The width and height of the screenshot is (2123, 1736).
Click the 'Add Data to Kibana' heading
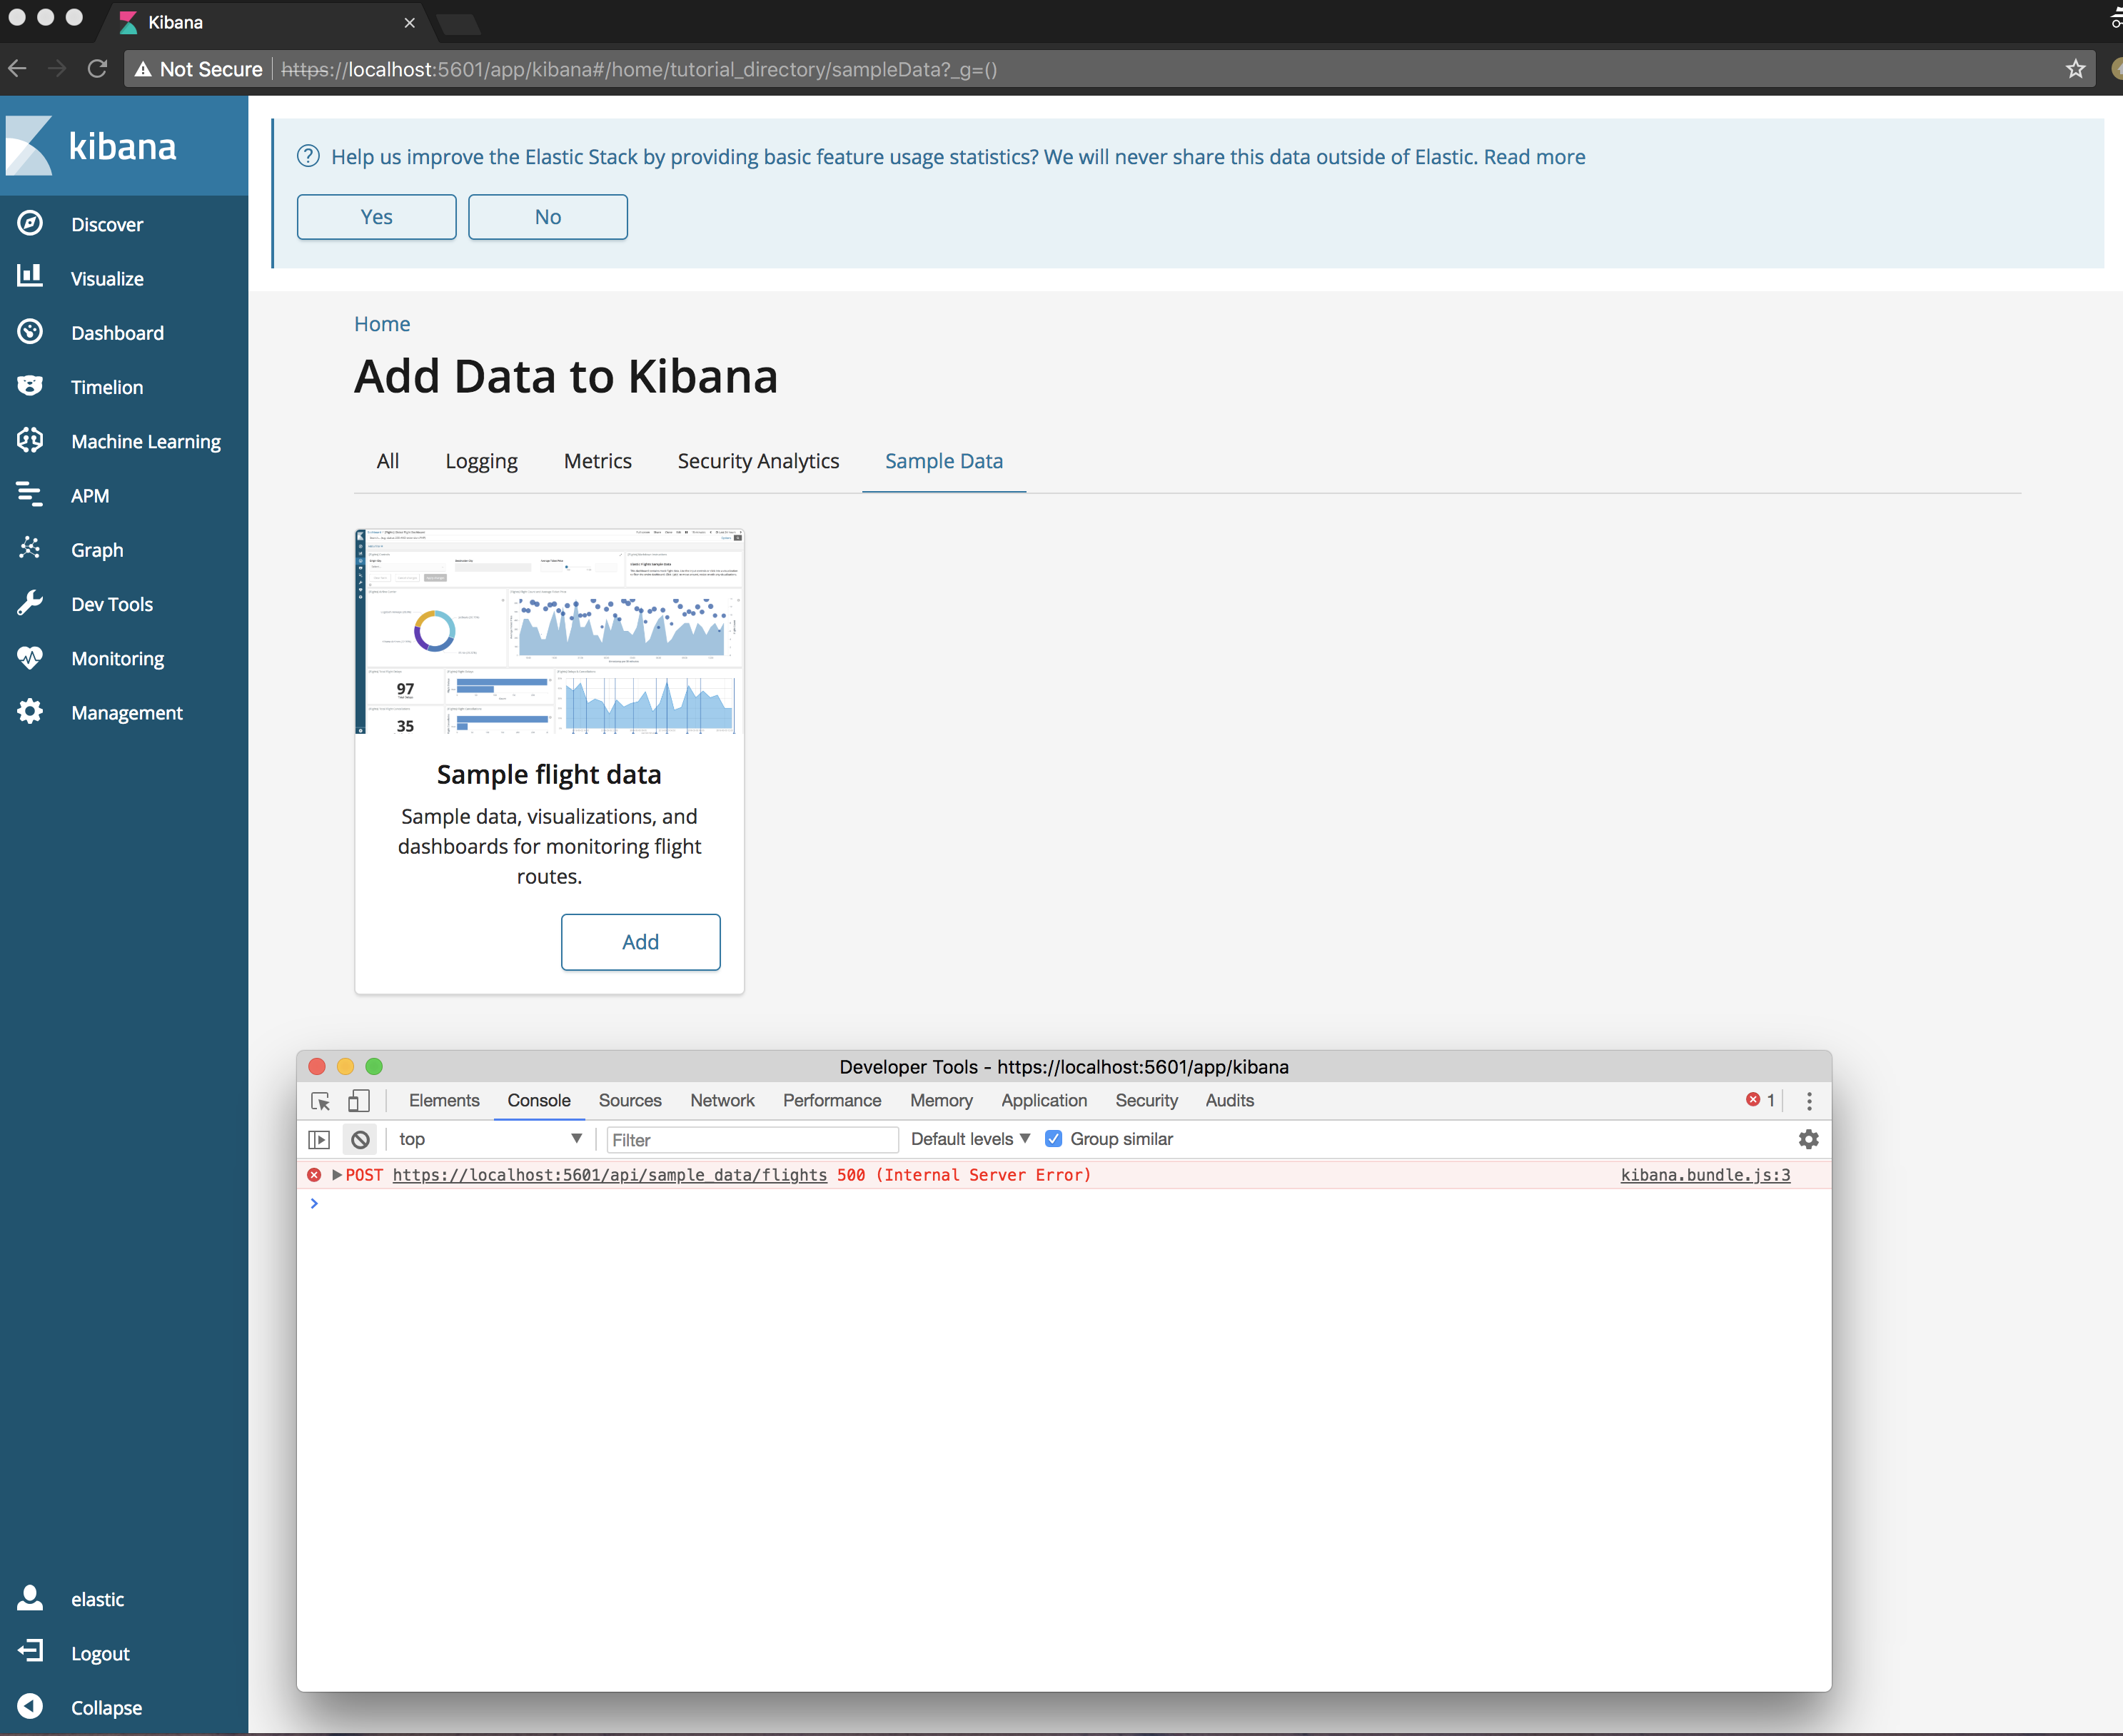click(566, 377)
